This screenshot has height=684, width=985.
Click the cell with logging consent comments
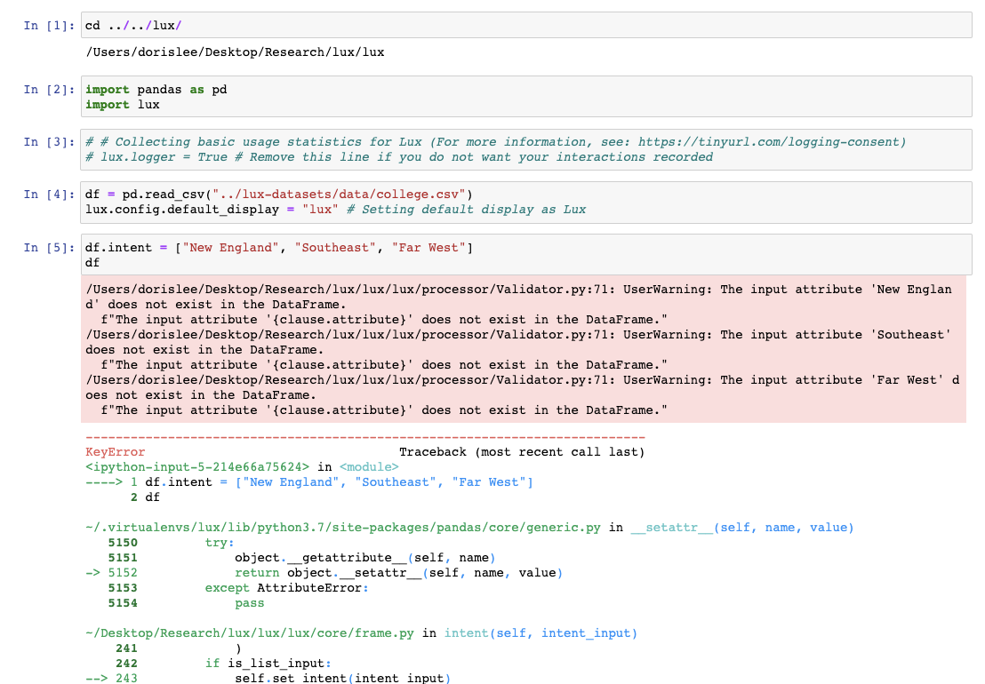[x=526, y=149]
